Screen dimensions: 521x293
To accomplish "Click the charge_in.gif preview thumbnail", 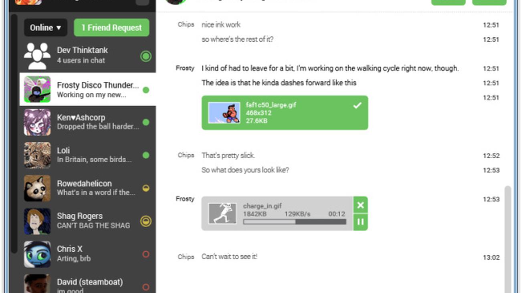I will click(222, 213).
